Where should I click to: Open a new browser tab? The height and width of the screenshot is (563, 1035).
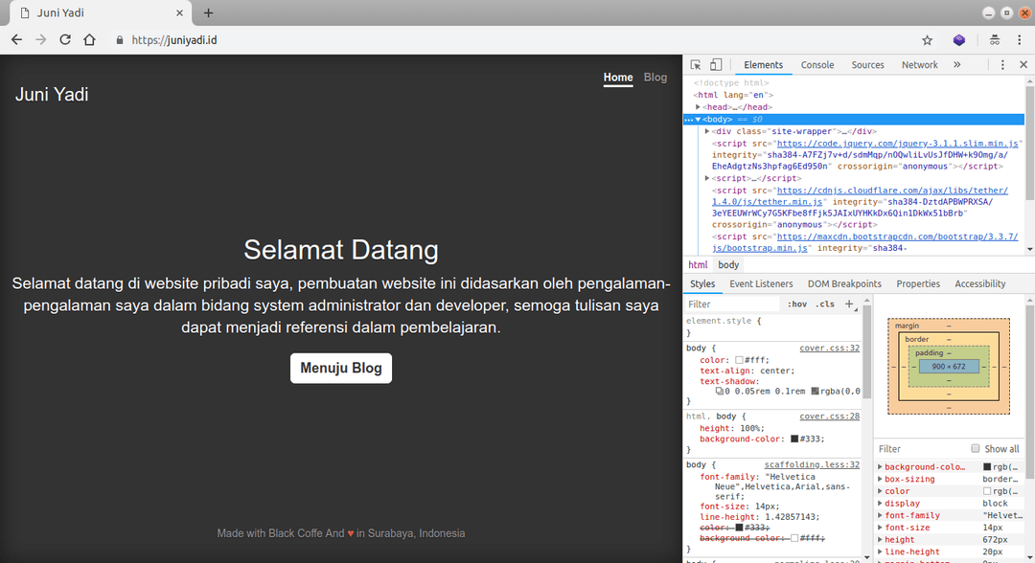click(x=208, y=12)
